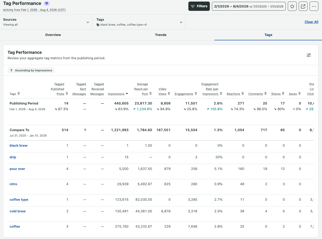The width and height of the screenshot is (322, 239).
Task: Sort by Comments column sort icon
Action: tap(266, 94)
